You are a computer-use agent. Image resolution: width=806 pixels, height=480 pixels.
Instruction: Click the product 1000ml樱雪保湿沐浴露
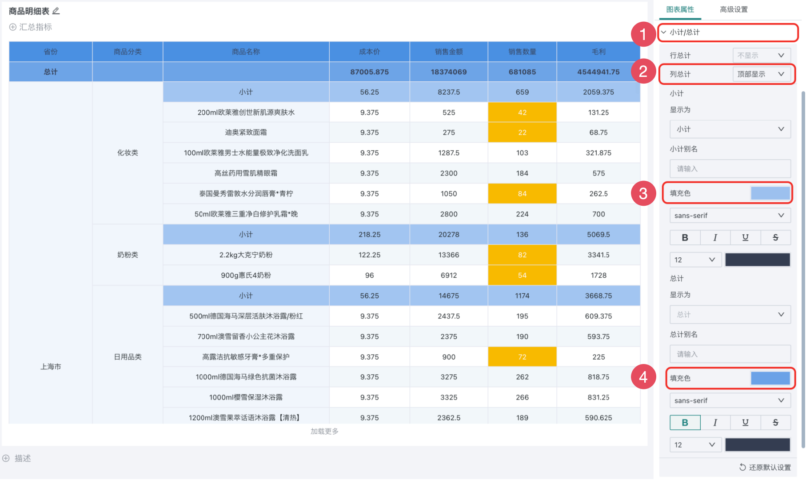tap(246, 397)
